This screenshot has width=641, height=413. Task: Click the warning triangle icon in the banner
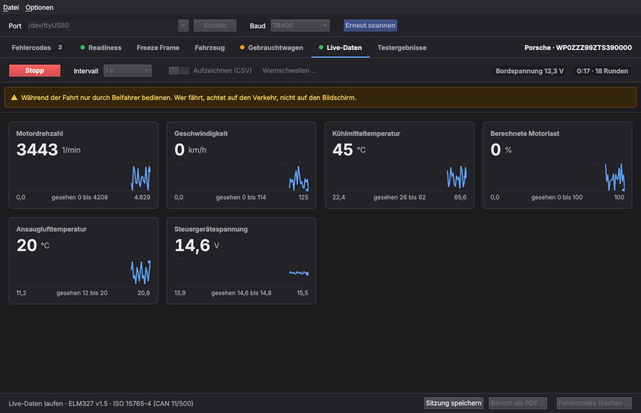[x=14, y=97]
